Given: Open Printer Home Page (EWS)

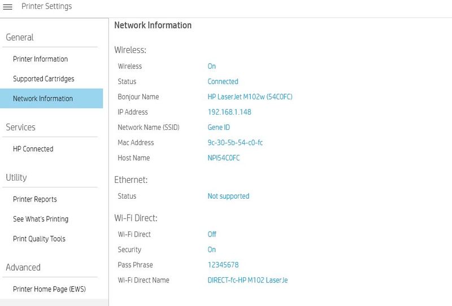Looking at the screenshot, I should (x=49, y=289).
